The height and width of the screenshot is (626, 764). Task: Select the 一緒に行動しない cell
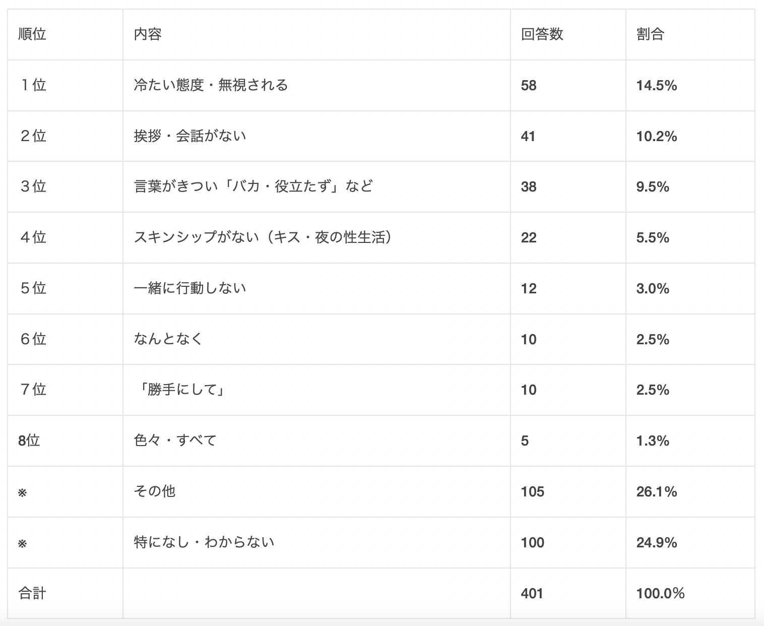point(190,288)
